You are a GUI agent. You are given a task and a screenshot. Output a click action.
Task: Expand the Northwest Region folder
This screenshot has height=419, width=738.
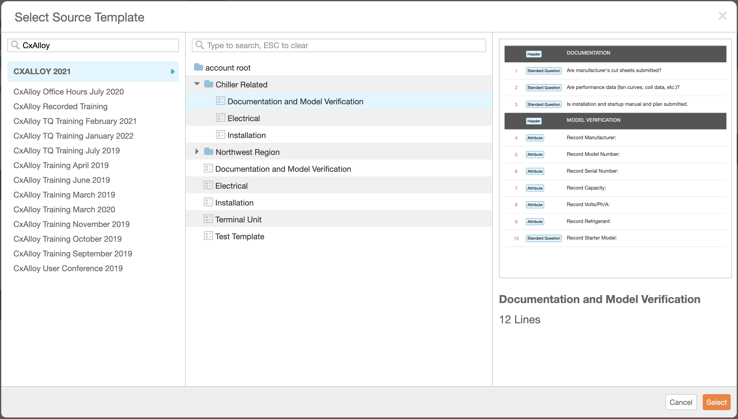point(197,151)
